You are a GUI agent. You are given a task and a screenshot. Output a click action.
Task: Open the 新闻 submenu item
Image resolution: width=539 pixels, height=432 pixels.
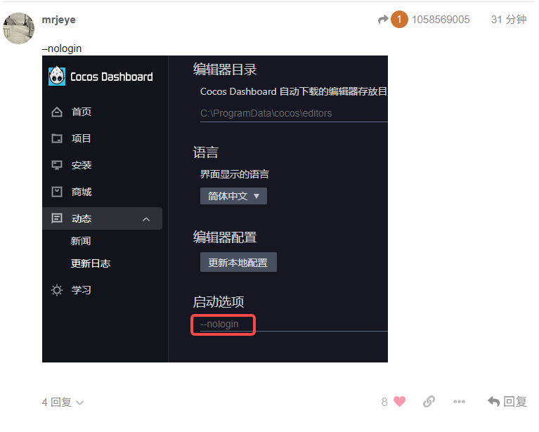point(81,241)
